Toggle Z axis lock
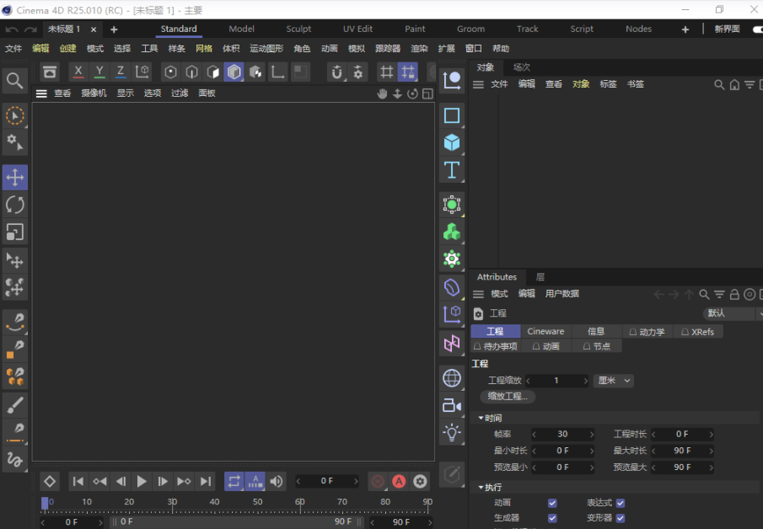Image resolution: width=763 pixels, height=529 pixels. [x=121, y=72]
